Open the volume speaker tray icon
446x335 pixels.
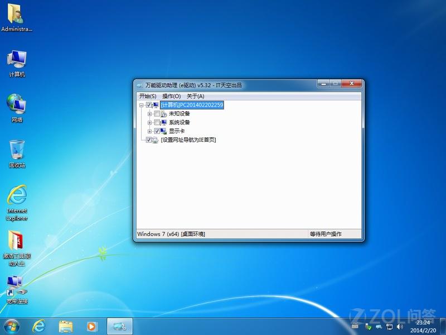[400, 327]
